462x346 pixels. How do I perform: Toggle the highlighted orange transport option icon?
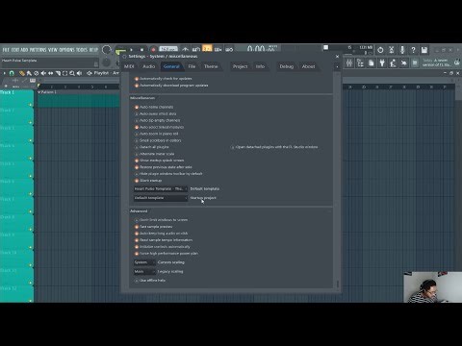point(207,49)
